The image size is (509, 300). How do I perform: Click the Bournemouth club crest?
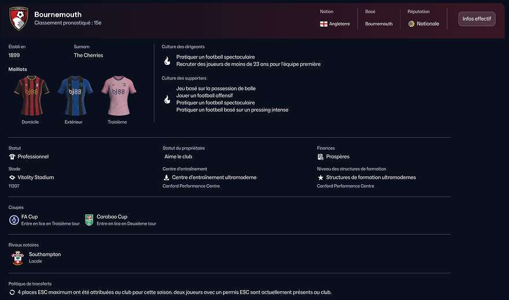(x=19, y=19)
